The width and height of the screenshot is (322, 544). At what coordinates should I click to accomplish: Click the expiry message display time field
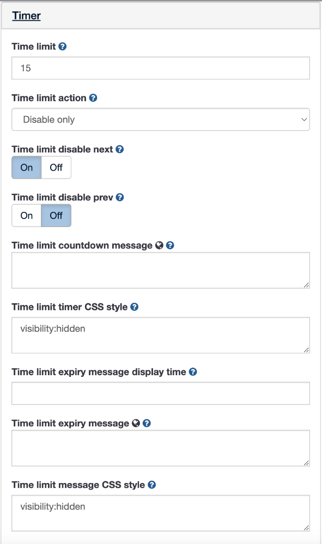161,393
